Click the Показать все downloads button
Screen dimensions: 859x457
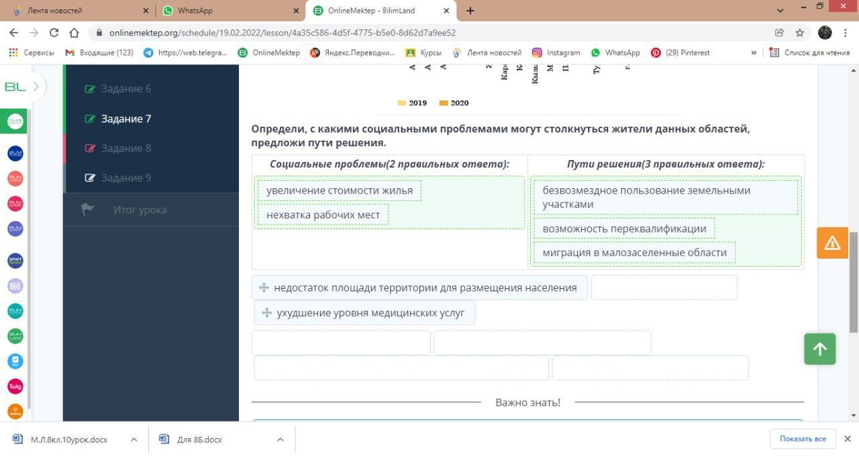pyautogui.click(x=802, y=439)
